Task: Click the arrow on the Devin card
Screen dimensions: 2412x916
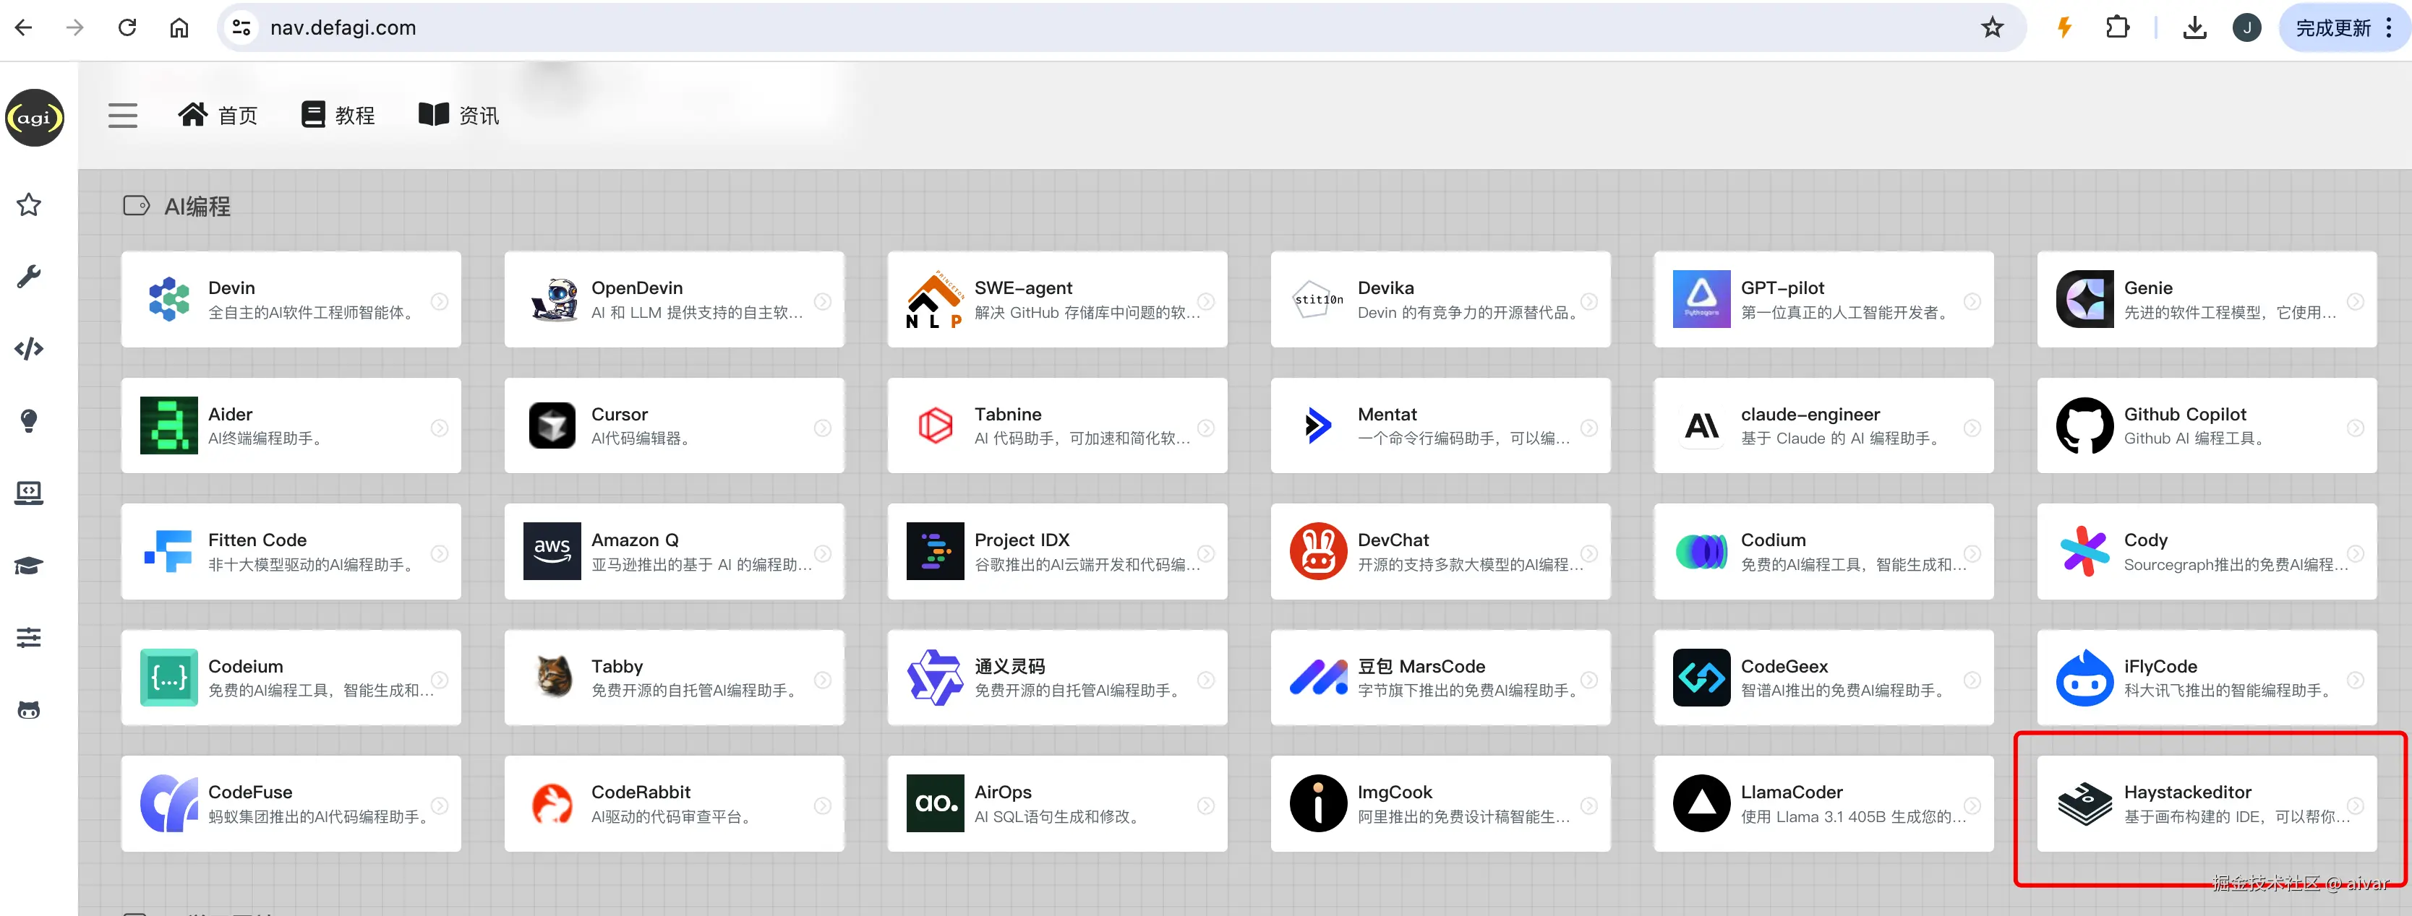Action: (439, 301)
